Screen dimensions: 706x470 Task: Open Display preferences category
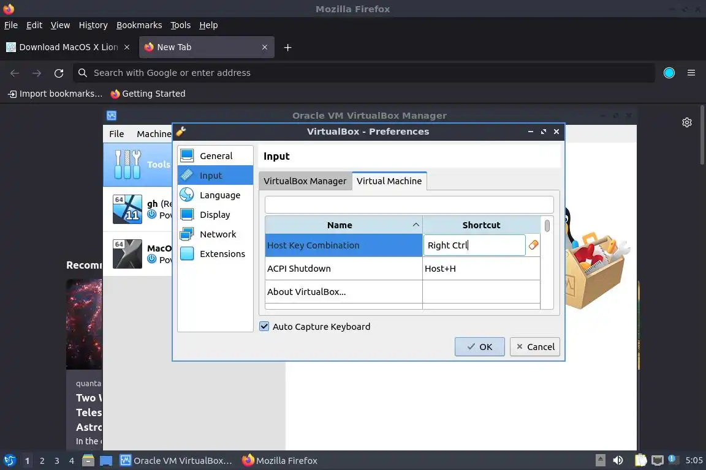point(215,215)
